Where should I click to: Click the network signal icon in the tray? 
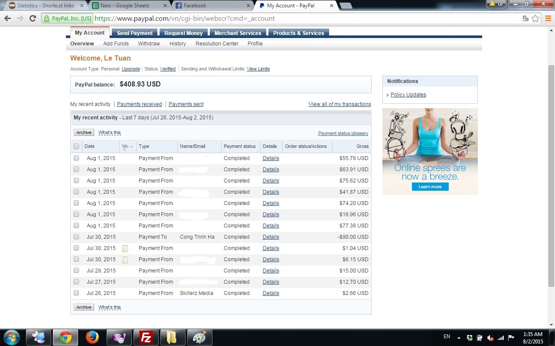[501, 337]
